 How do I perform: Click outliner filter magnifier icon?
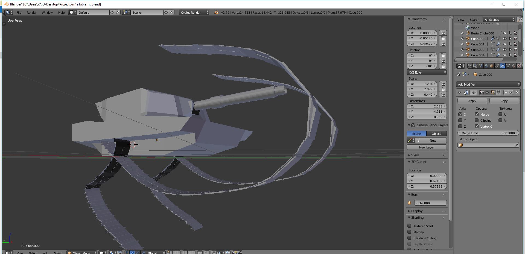[519, 19]
